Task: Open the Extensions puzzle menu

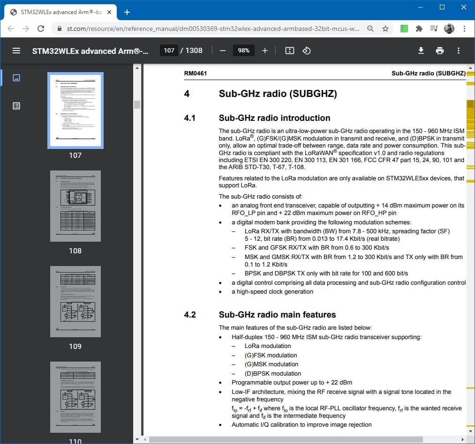Action: [419, 29]
